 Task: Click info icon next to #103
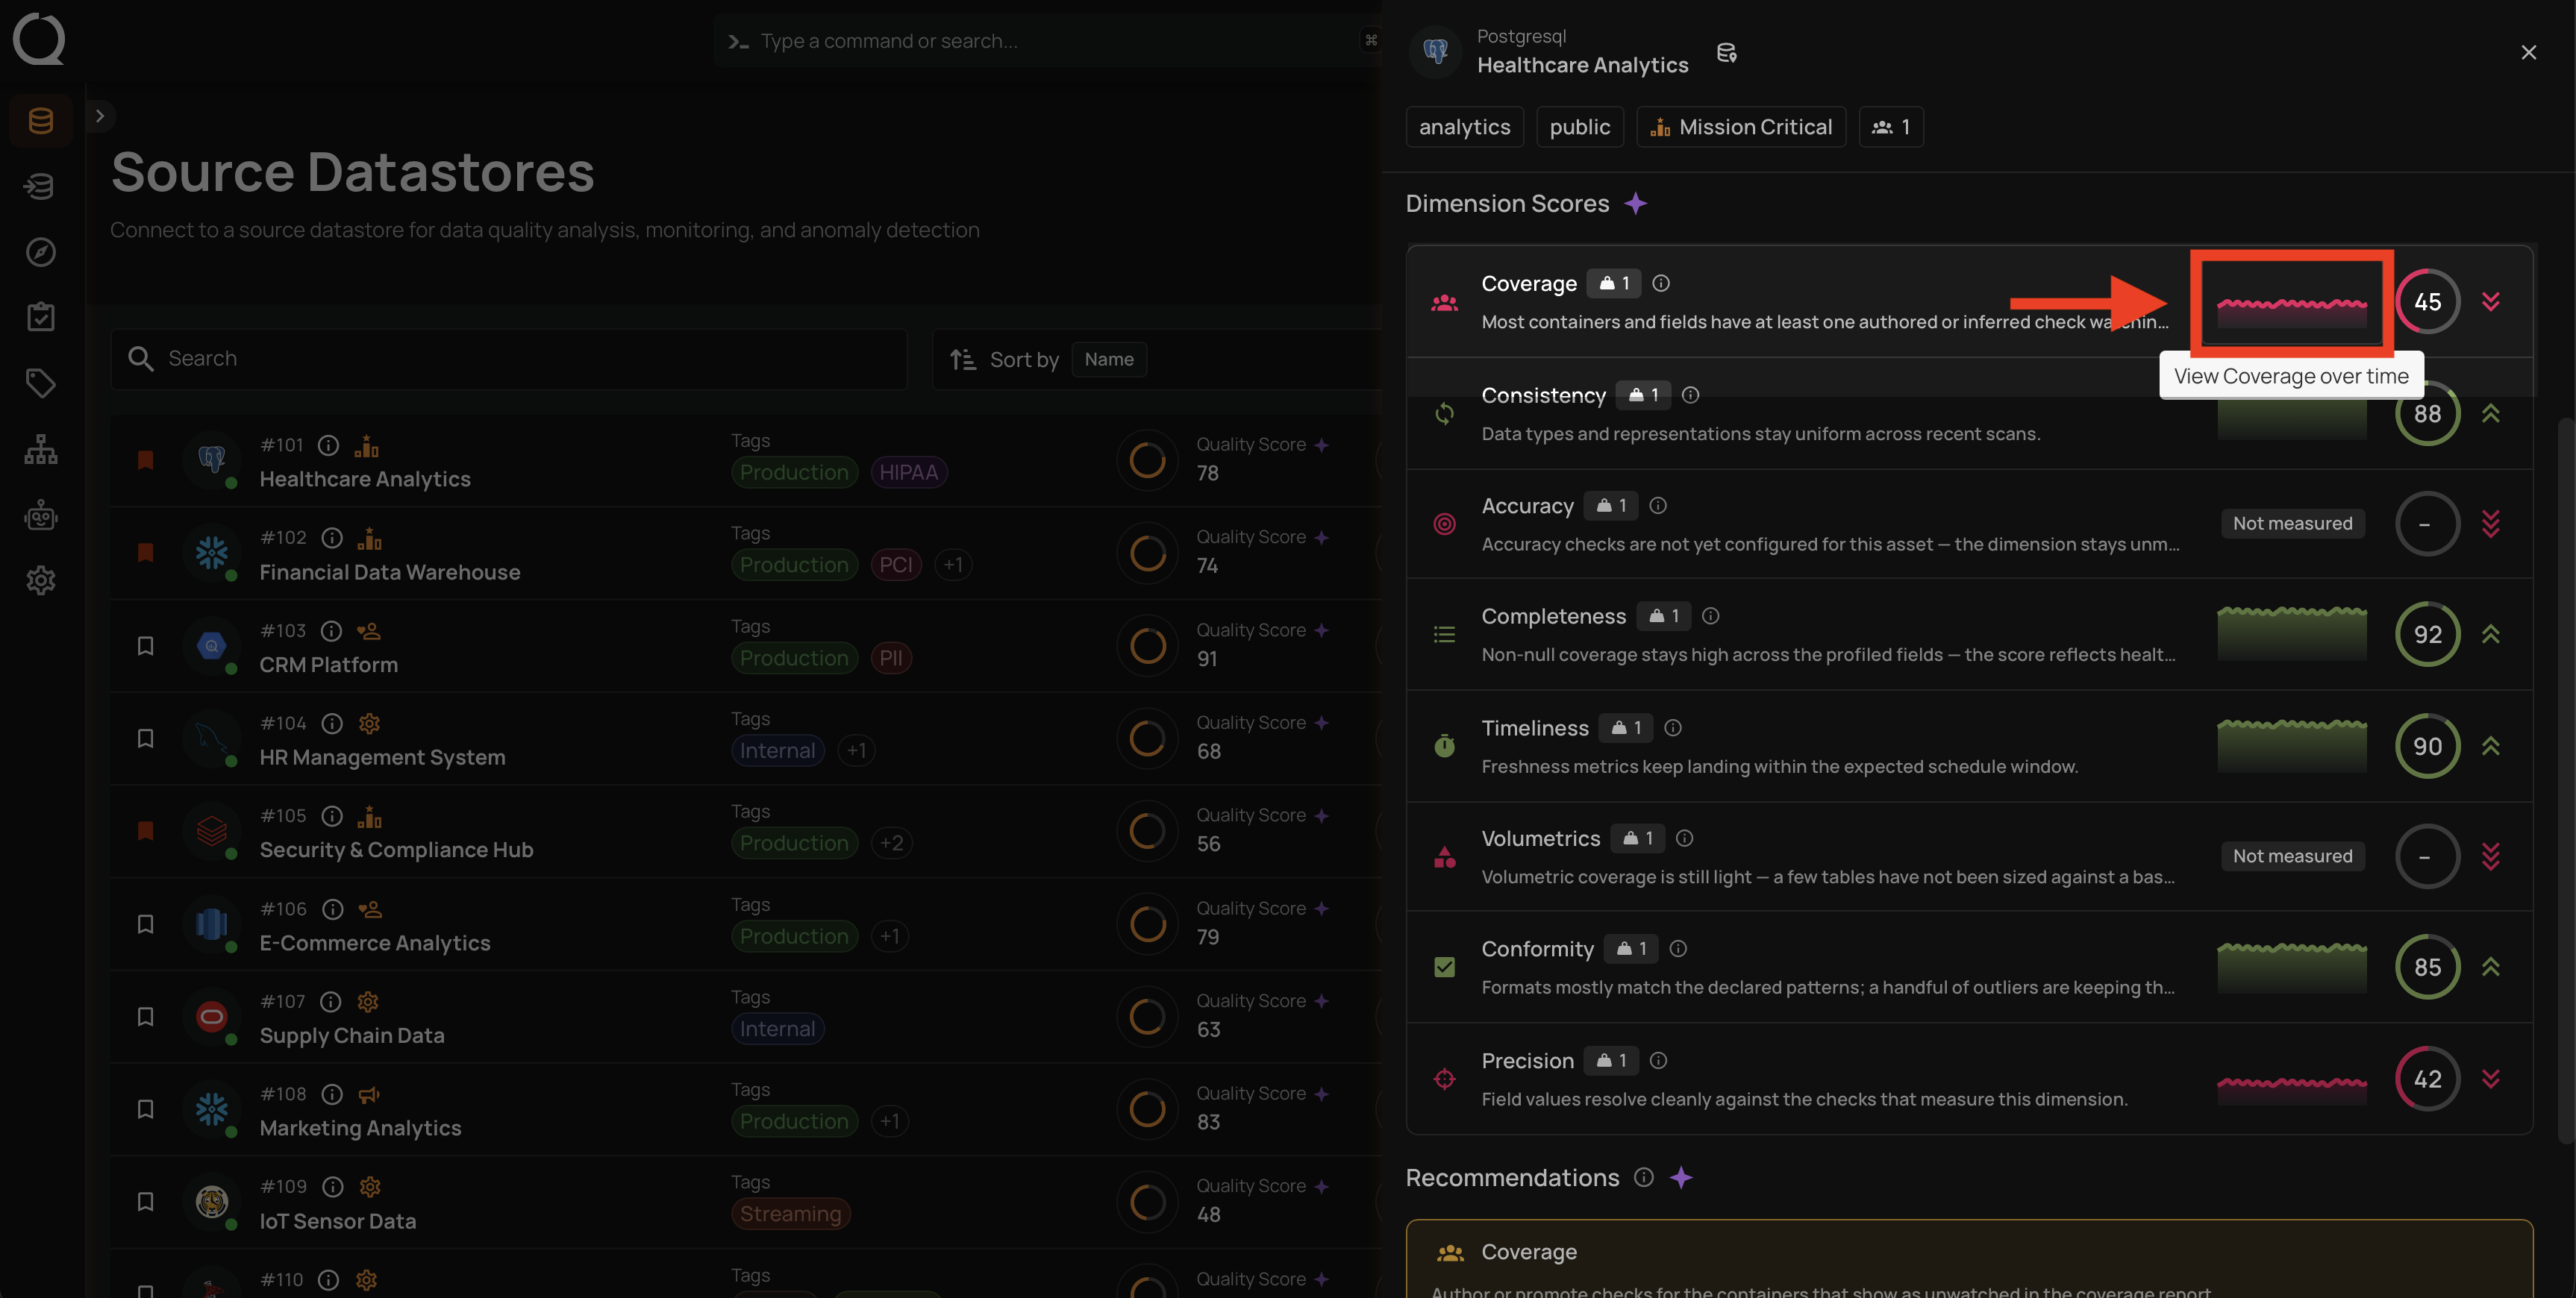[x=331, y=631]
